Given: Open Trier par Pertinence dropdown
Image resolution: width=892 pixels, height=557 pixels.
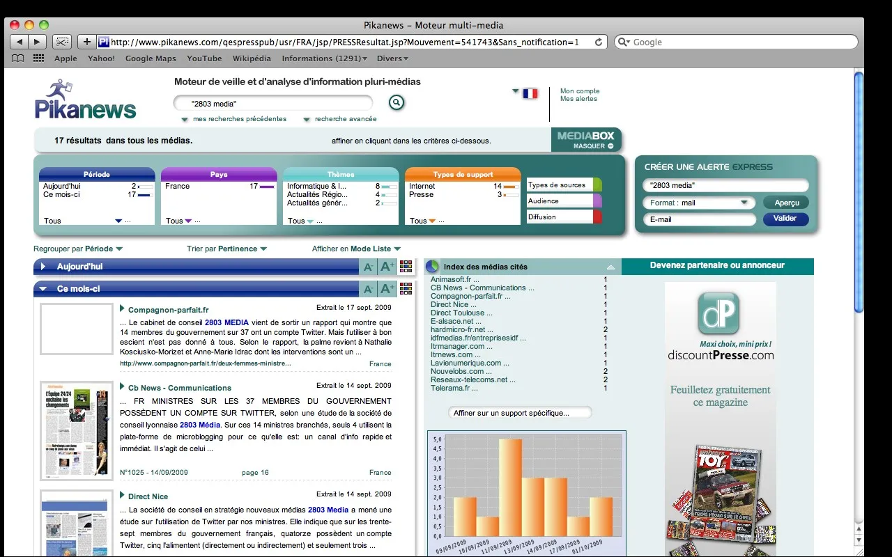Looking at the screenshot, I should tap(226, 249).
